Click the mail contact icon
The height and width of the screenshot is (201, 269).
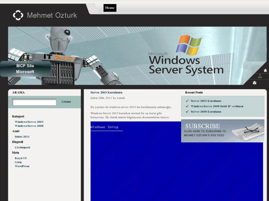coord(255,83)
